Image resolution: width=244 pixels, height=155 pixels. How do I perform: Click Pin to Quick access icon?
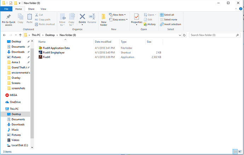pos(8,17)
